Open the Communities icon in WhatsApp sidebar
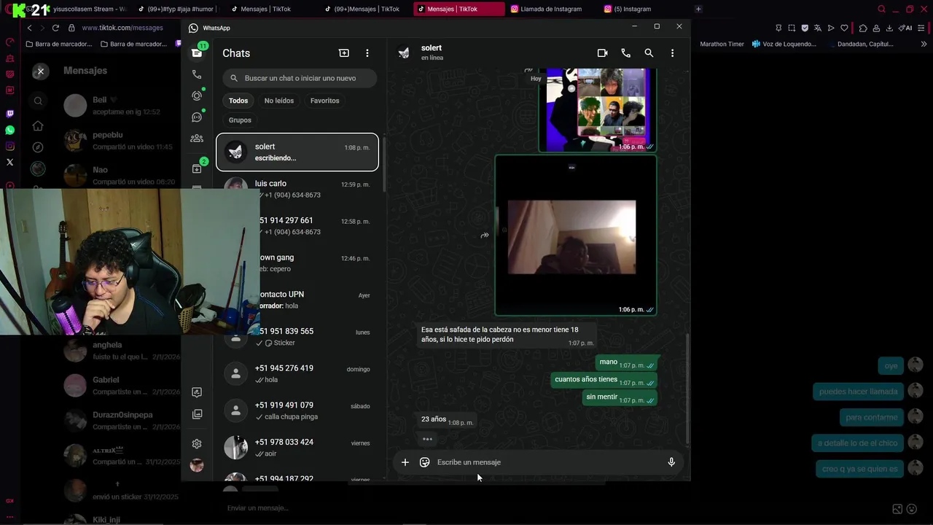 [x=197, y=138]
